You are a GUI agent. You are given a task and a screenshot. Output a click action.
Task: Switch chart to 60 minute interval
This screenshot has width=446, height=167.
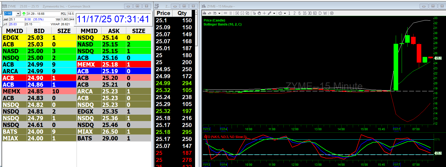point(315,13)
